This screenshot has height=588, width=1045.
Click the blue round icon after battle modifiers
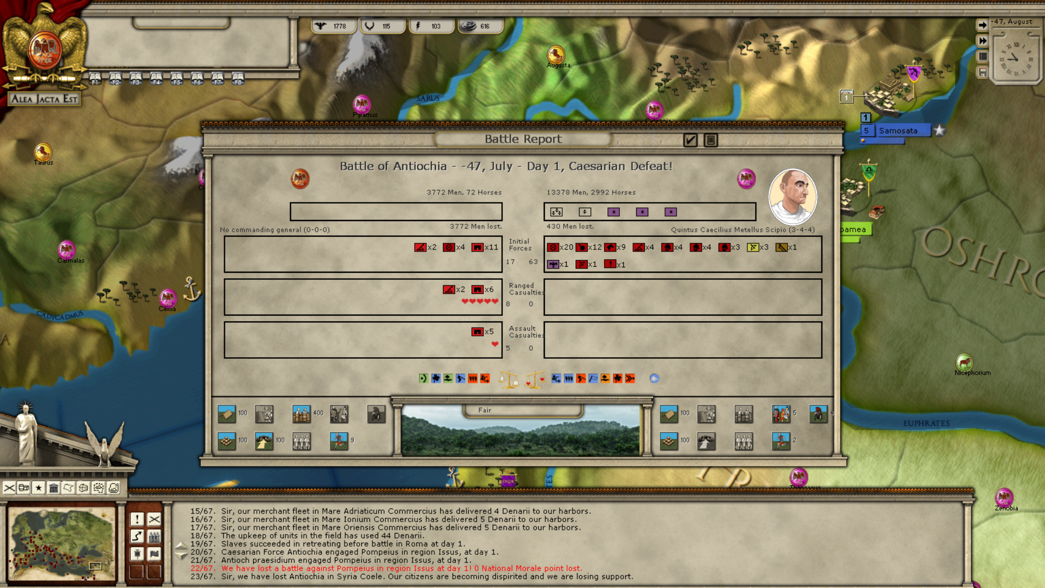coord(654,378)
